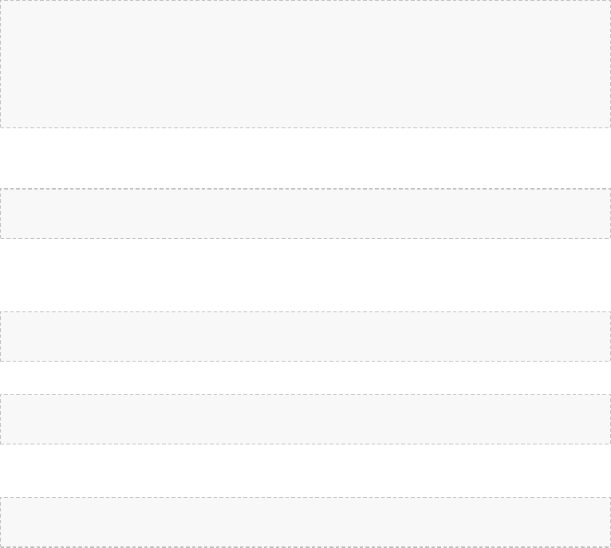Select the fourth dashed gray box
Screen dimensions: 611x548
tap(305, 419)
